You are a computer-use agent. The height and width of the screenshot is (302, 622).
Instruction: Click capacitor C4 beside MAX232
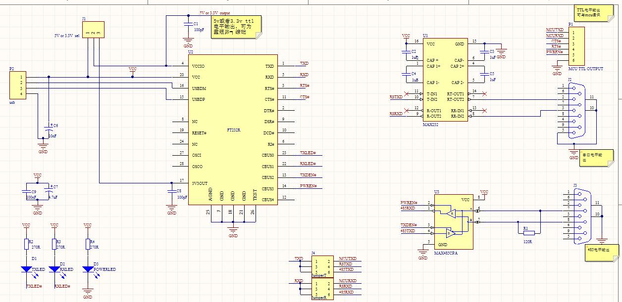(406, 74)
